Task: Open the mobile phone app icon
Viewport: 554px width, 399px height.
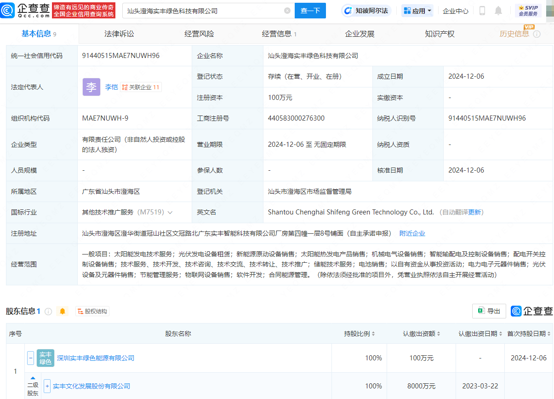Action: coord(482,11)
